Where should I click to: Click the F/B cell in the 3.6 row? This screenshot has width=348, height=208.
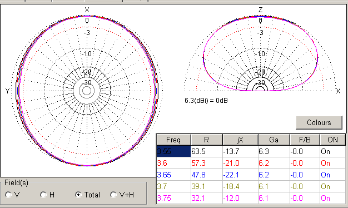pos(305,163)
